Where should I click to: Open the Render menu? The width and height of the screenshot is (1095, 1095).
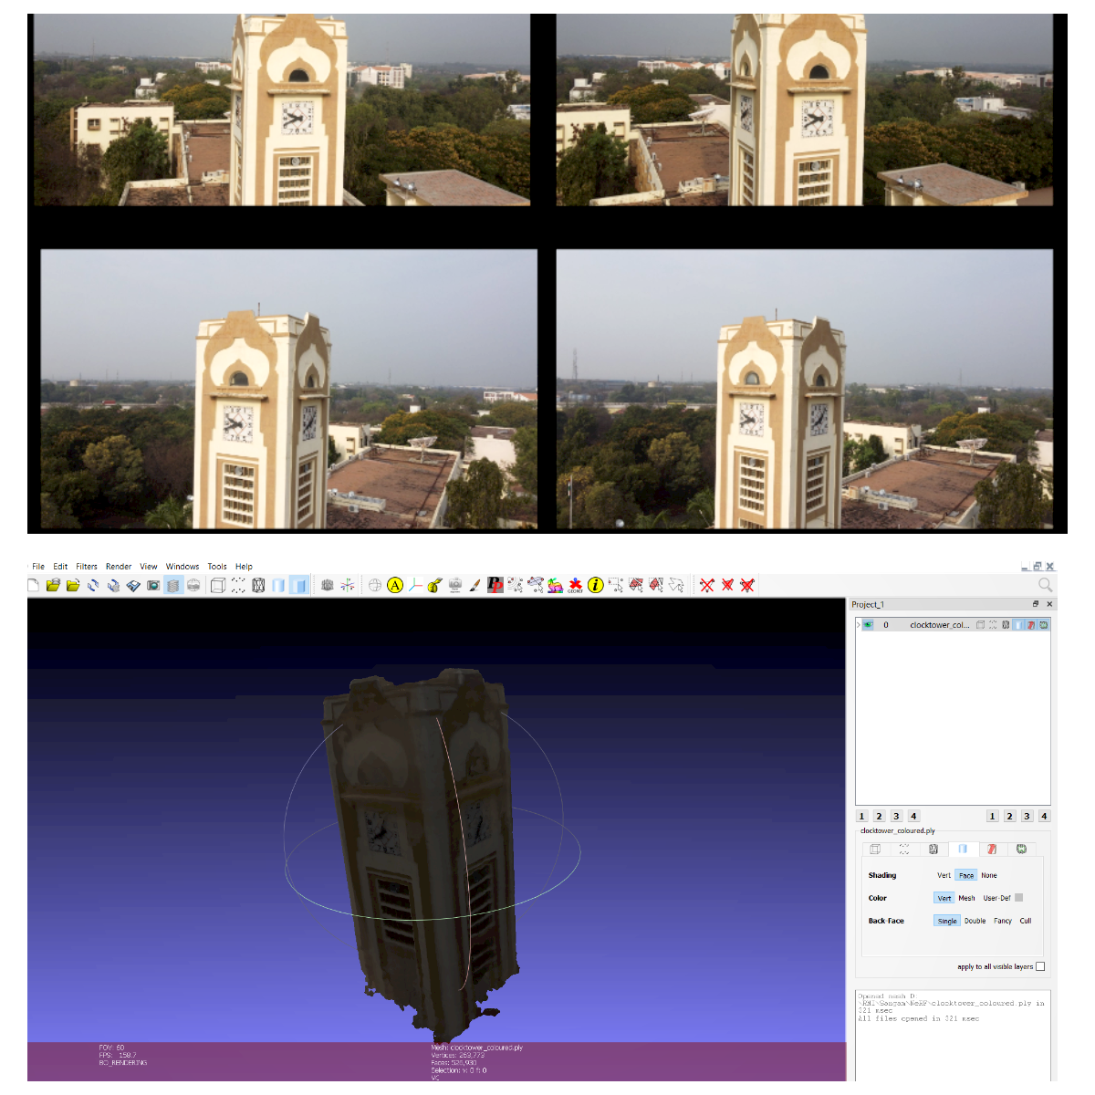(x=118, y=566)
